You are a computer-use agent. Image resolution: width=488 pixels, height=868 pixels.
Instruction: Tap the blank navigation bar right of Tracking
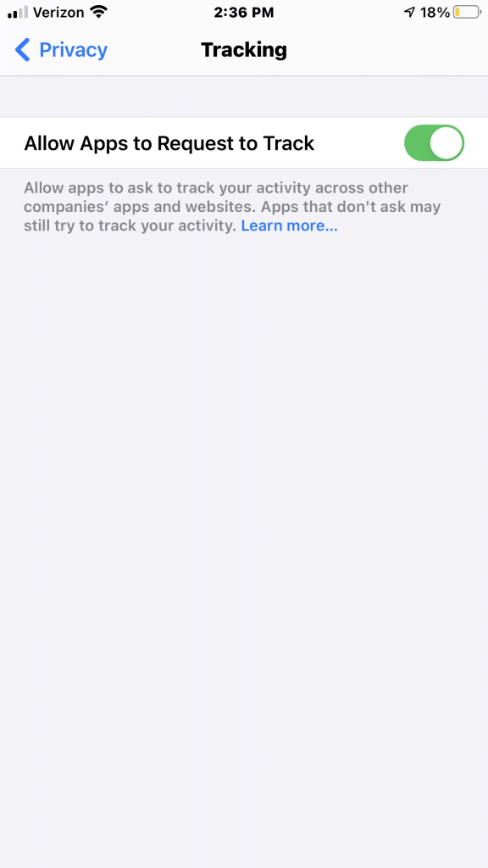click(387, 50)
